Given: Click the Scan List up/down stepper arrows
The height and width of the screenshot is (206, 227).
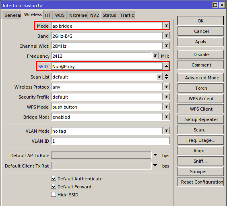Looking at the screenshot, I should (x=166, y=77).
